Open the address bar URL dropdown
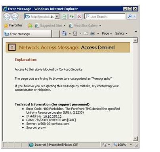This screenshot has width=160, height=152. (x=57, y=17)
